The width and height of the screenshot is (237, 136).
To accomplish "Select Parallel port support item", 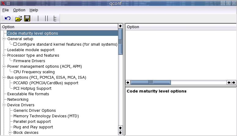I will [32, 122].
